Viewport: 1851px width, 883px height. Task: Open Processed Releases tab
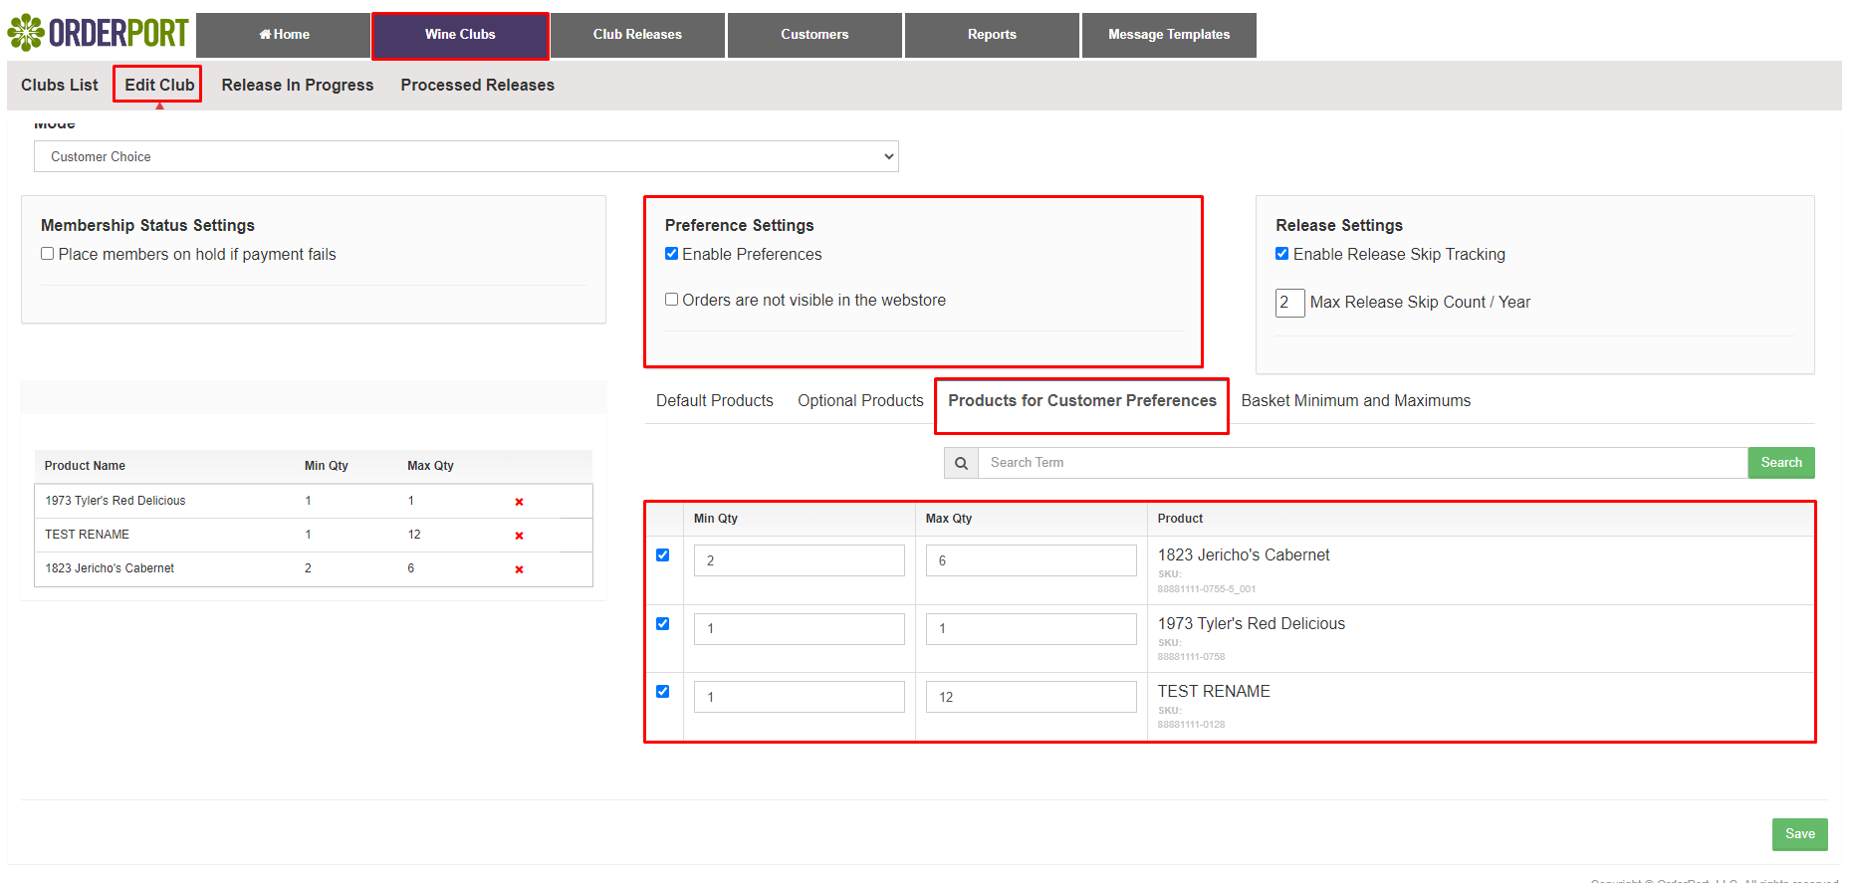coord(478,85)
